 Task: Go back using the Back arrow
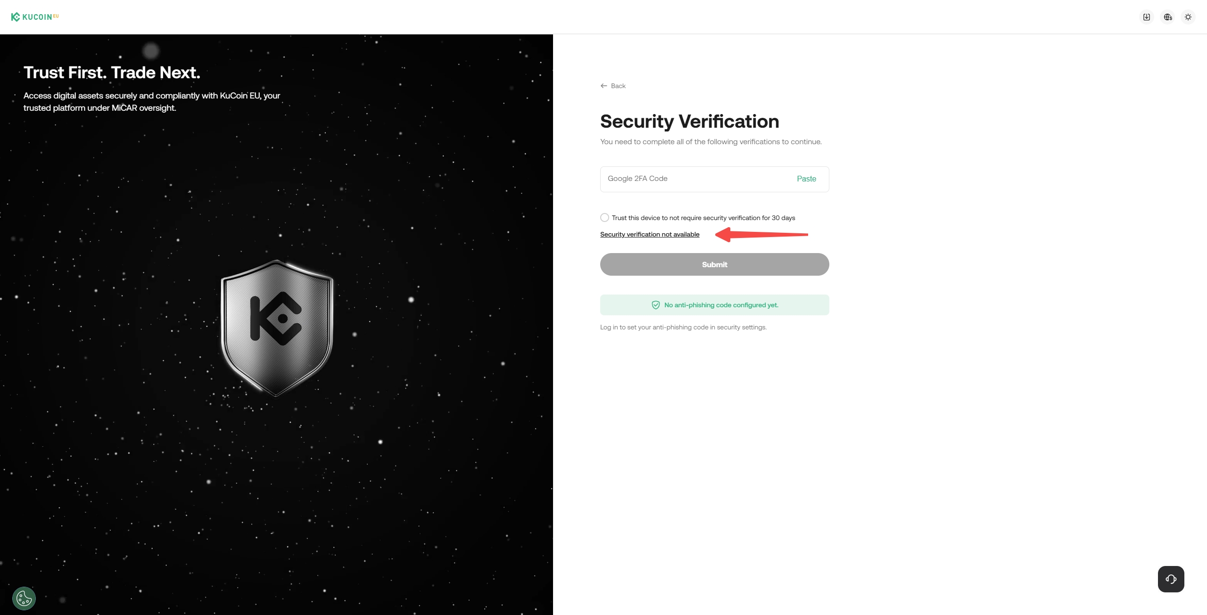(x=613, y=86)
